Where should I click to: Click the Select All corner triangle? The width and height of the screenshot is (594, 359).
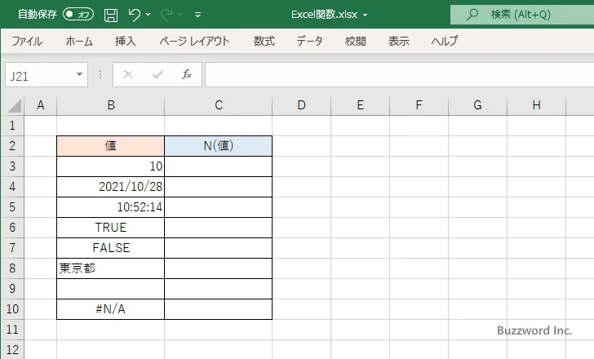point(13,105)
